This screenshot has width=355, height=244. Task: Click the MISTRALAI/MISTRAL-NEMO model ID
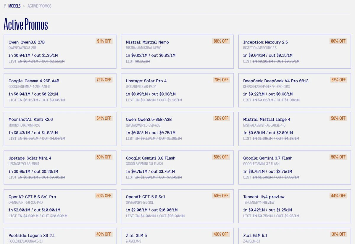pos(144,48)
